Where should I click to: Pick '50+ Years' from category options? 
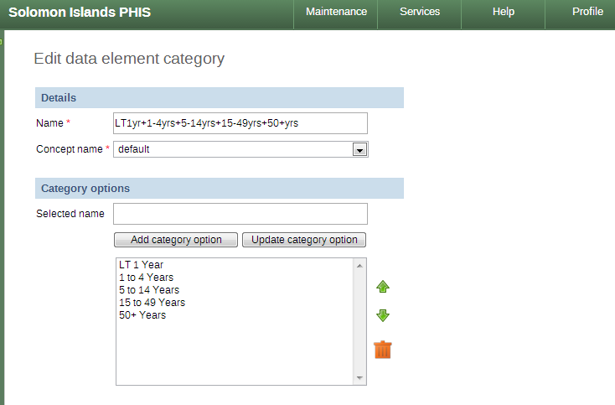point(142,315)
